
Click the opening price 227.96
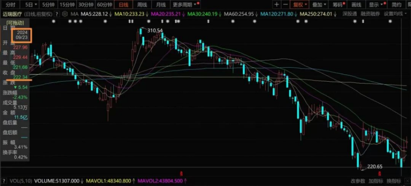(21, 47)
